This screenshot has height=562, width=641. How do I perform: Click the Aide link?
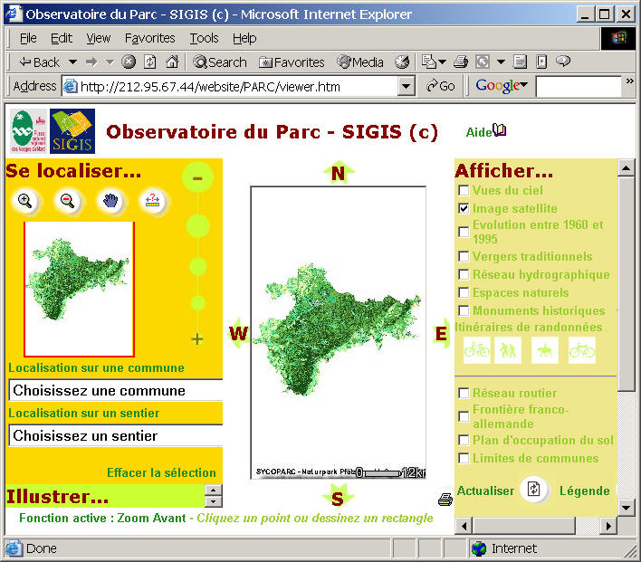coord(479,132)
